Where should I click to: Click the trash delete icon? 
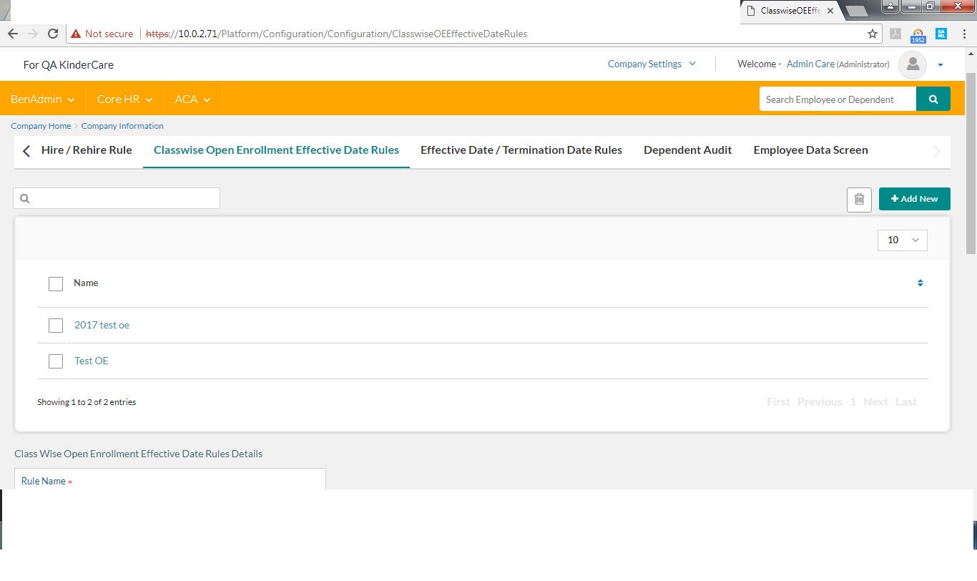click(x=859, y=200)
